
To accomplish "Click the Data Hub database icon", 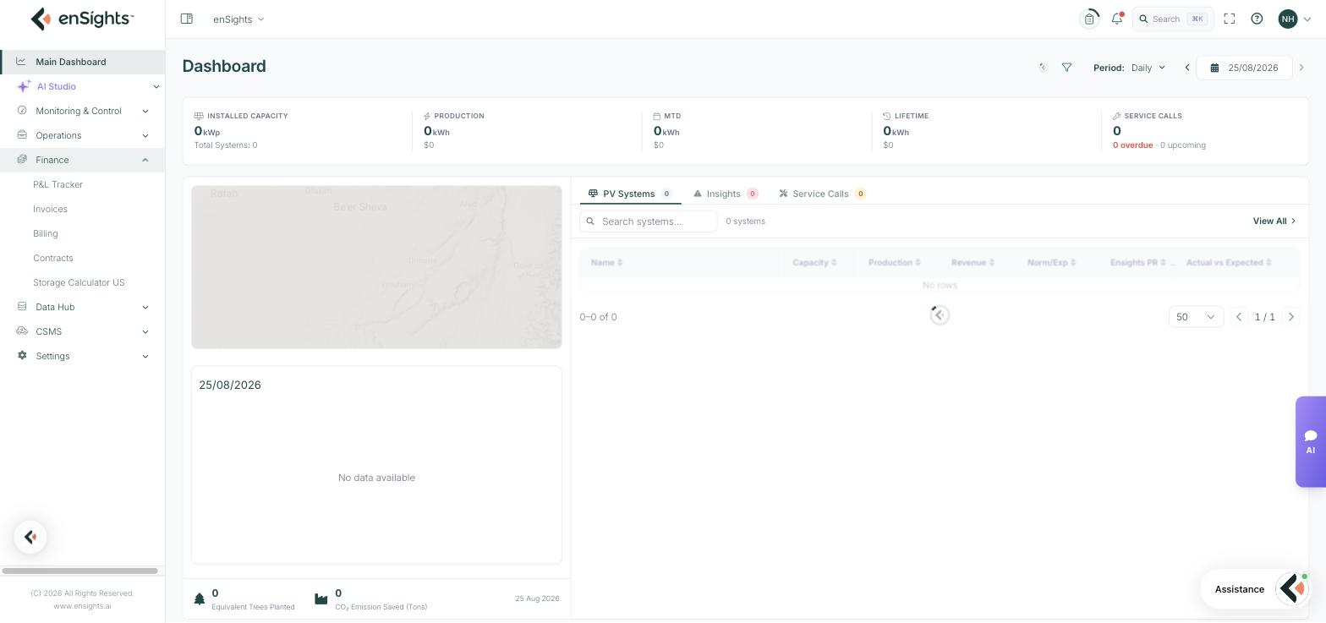I will click(22, 307).
